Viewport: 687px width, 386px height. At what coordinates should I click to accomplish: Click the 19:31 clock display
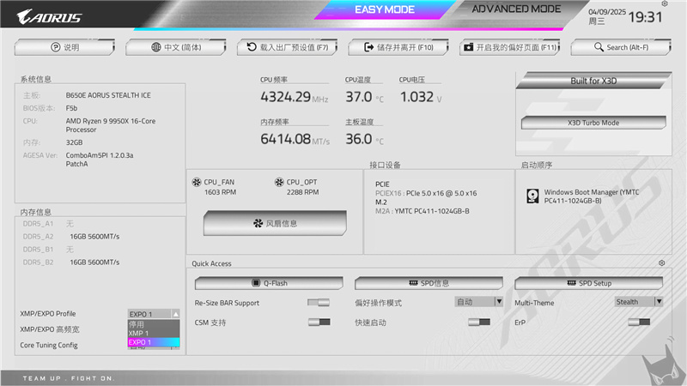[x=645, y=17]
